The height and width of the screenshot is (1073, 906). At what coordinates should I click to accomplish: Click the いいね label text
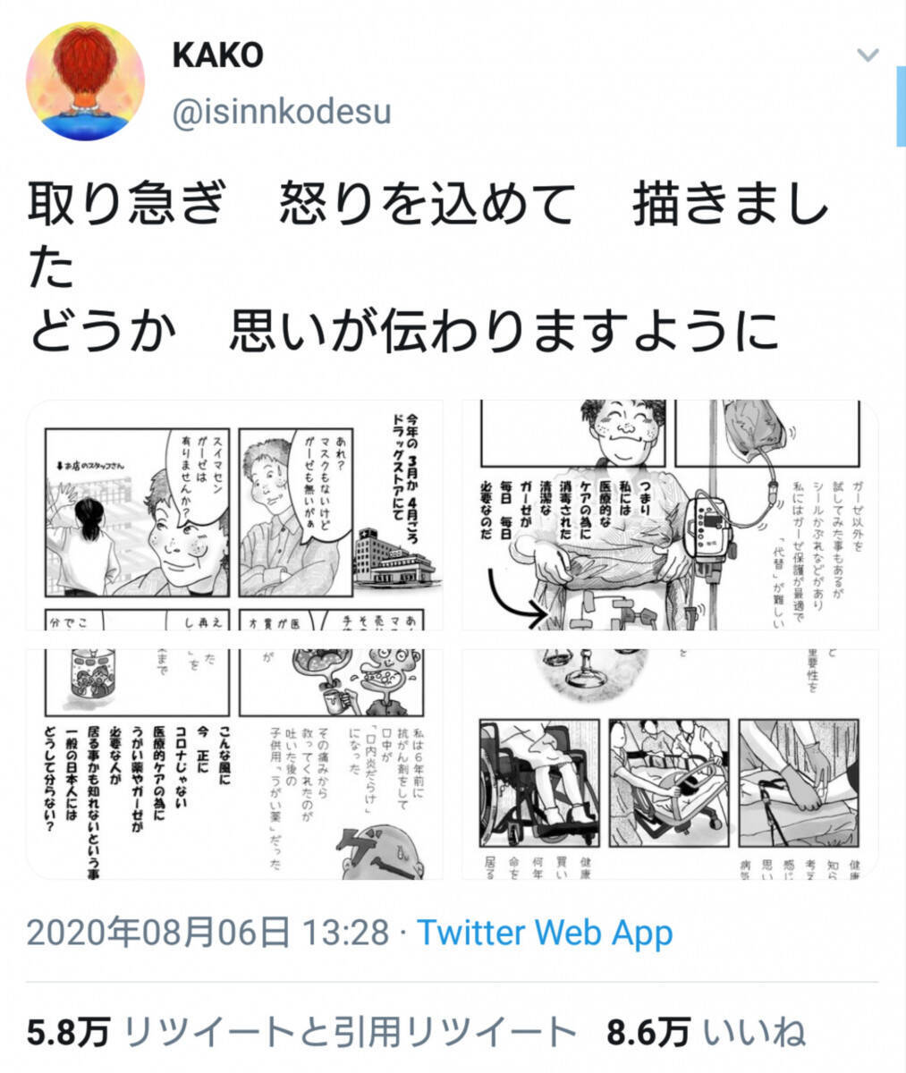pyautogui.click(x=755, y=1032)
